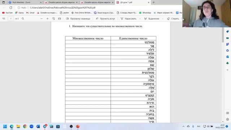Switch to the Post Attendee - Zoom tab

tap(21, 3)
